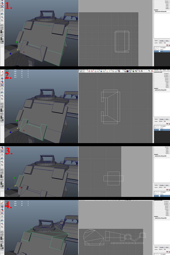
Task: Select the Unwrapped layer name in screenshot 2
Action: tap(163, 126)
